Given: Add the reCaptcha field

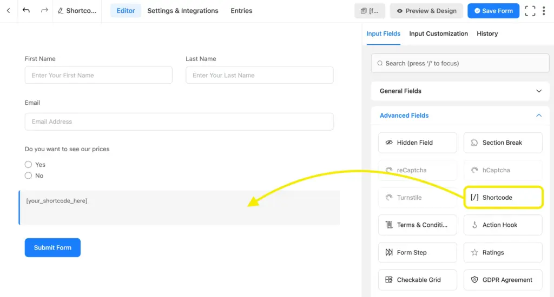Looking at the screenshot, I should pos(417,170).
